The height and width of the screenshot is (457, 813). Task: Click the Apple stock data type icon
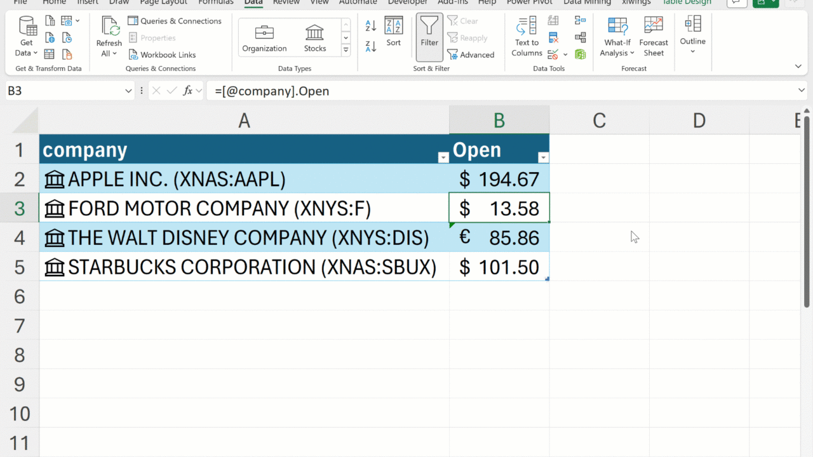[x=55, y=180]
